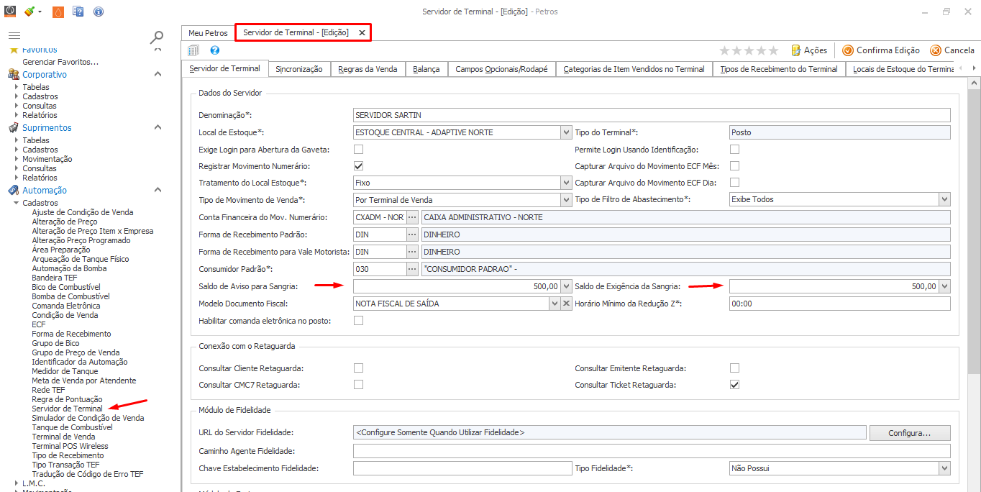Uncheck Registrar Movimento Numerário
Image resolution: width=981 pixels, height=492 pixels.
coord(358,166)
